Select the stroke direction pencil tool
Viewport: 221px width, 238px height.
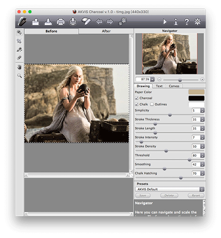click(19, 50)
